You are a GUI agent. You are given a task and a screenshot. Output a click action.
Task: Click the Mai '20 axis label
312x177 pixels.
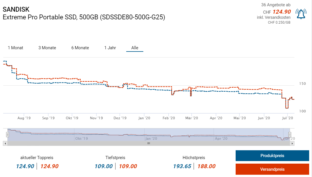(x=240, y=118)
